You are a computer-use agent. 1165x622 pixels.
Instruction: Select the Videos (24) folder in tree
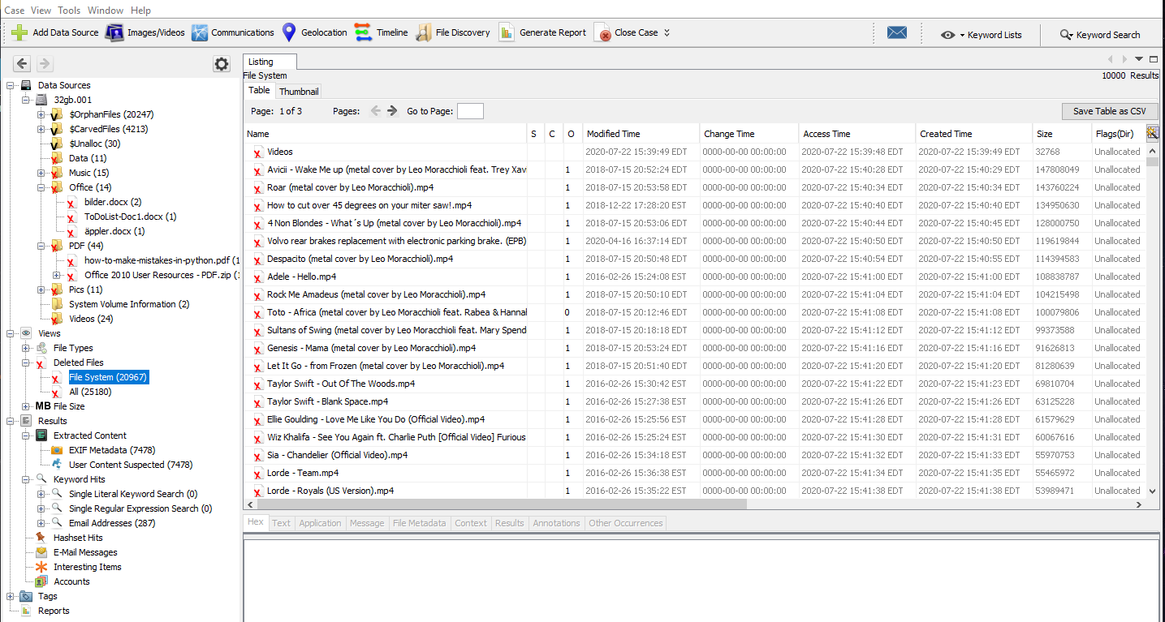tap(91, 319)
